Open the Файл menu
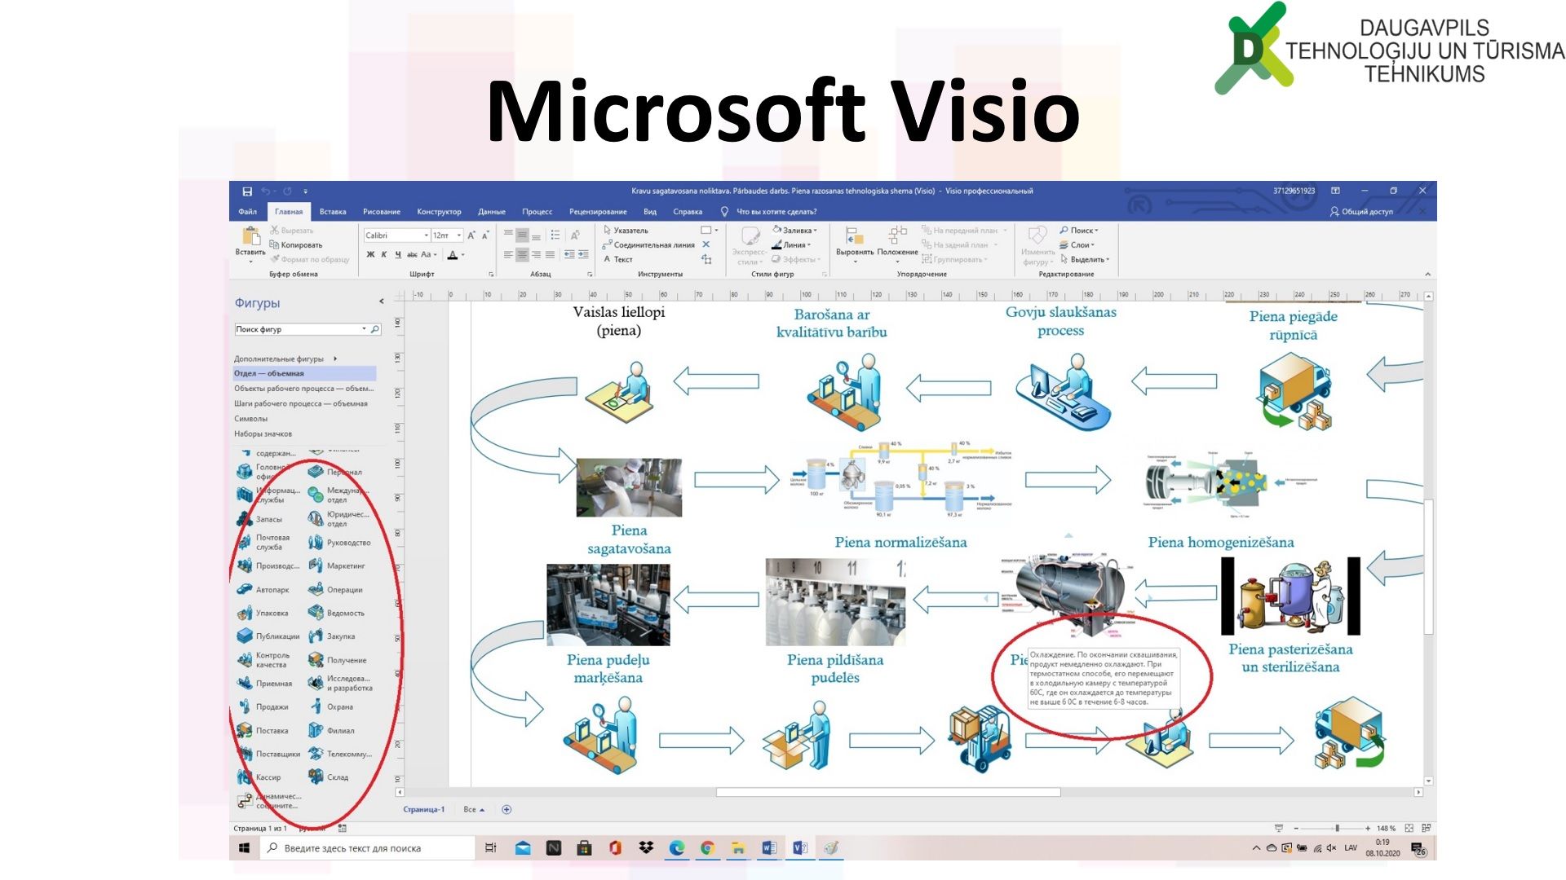The width and height of the screenshot is (1566, 880). tap(248, 212)
